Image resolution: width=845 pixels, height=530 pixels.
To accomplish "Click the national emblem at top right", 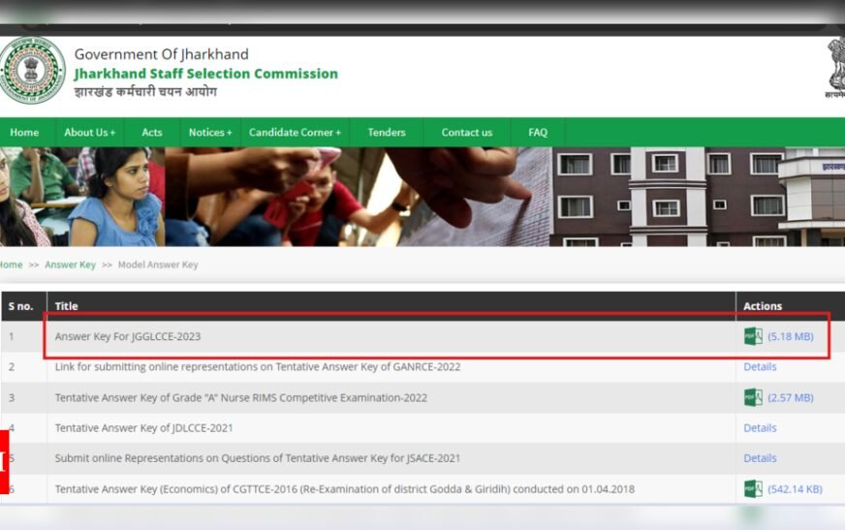I will click(835, 67).
